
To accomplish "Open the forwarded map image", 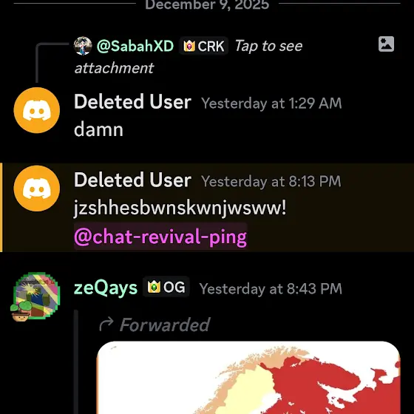I will click(x=248, y=378).
